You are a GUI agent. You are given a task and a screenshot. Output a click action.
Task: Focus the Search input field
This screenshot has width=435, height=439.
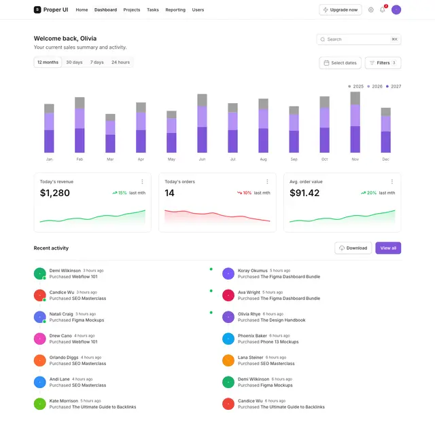click(x=359, y=39)
